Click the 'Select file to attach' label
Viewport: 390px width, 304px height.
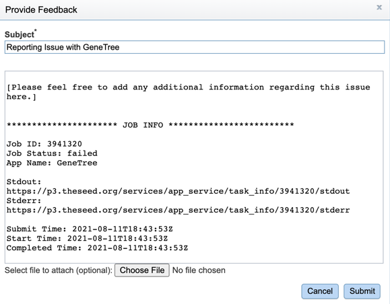(59, 270)
